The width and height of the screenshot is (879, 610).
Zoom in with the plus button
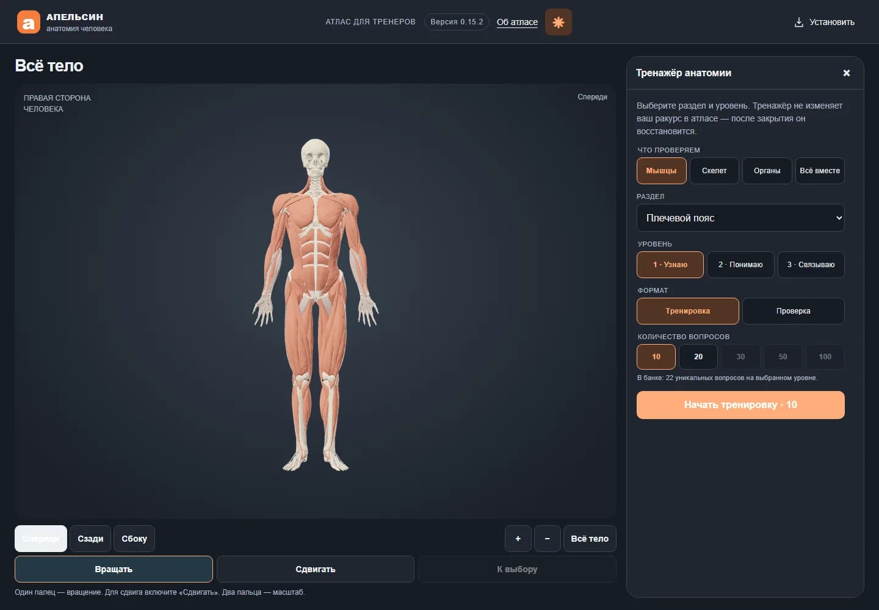pyautogui.click(x=518, y=539)
